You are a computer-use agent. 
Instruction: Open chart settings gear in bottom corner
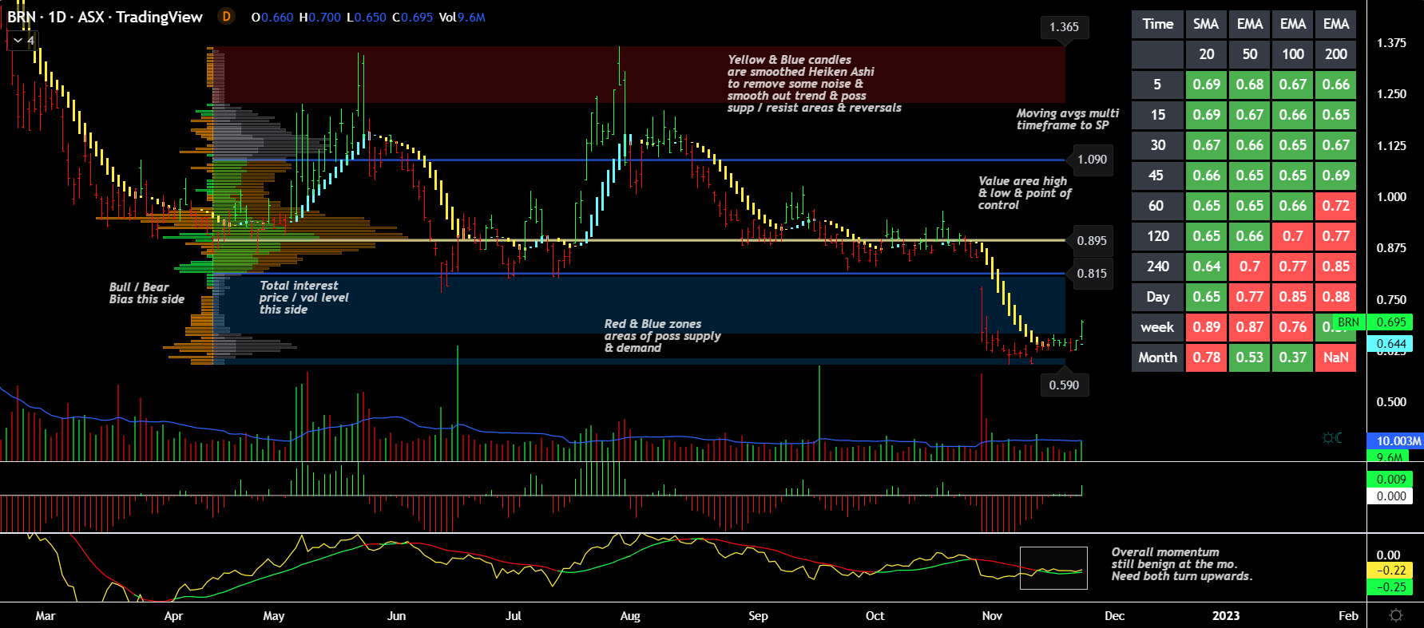[1395, 615]
